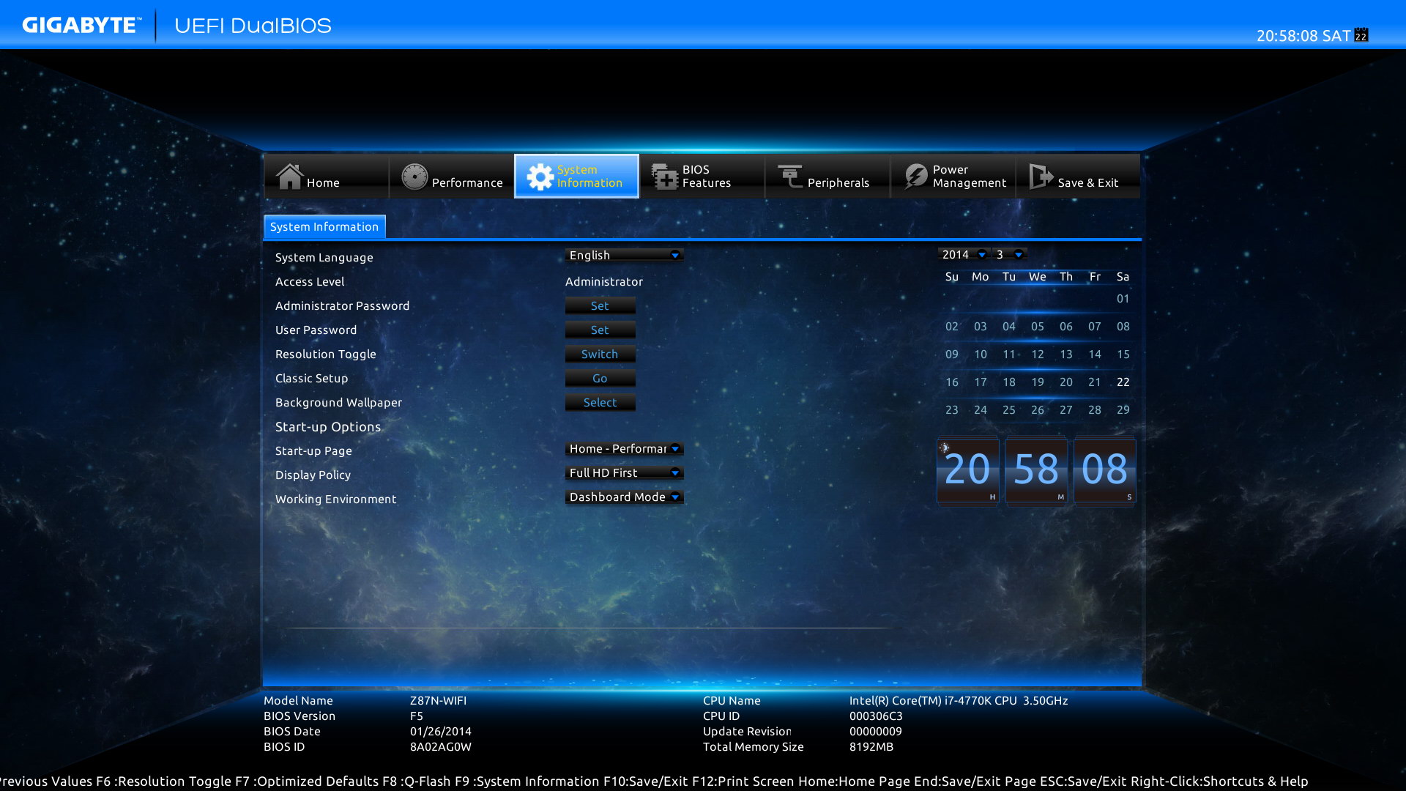The height and width of the screenshot is (791, 1406).
Task: Select the System Information sub-tab
Action: [324, 227]
